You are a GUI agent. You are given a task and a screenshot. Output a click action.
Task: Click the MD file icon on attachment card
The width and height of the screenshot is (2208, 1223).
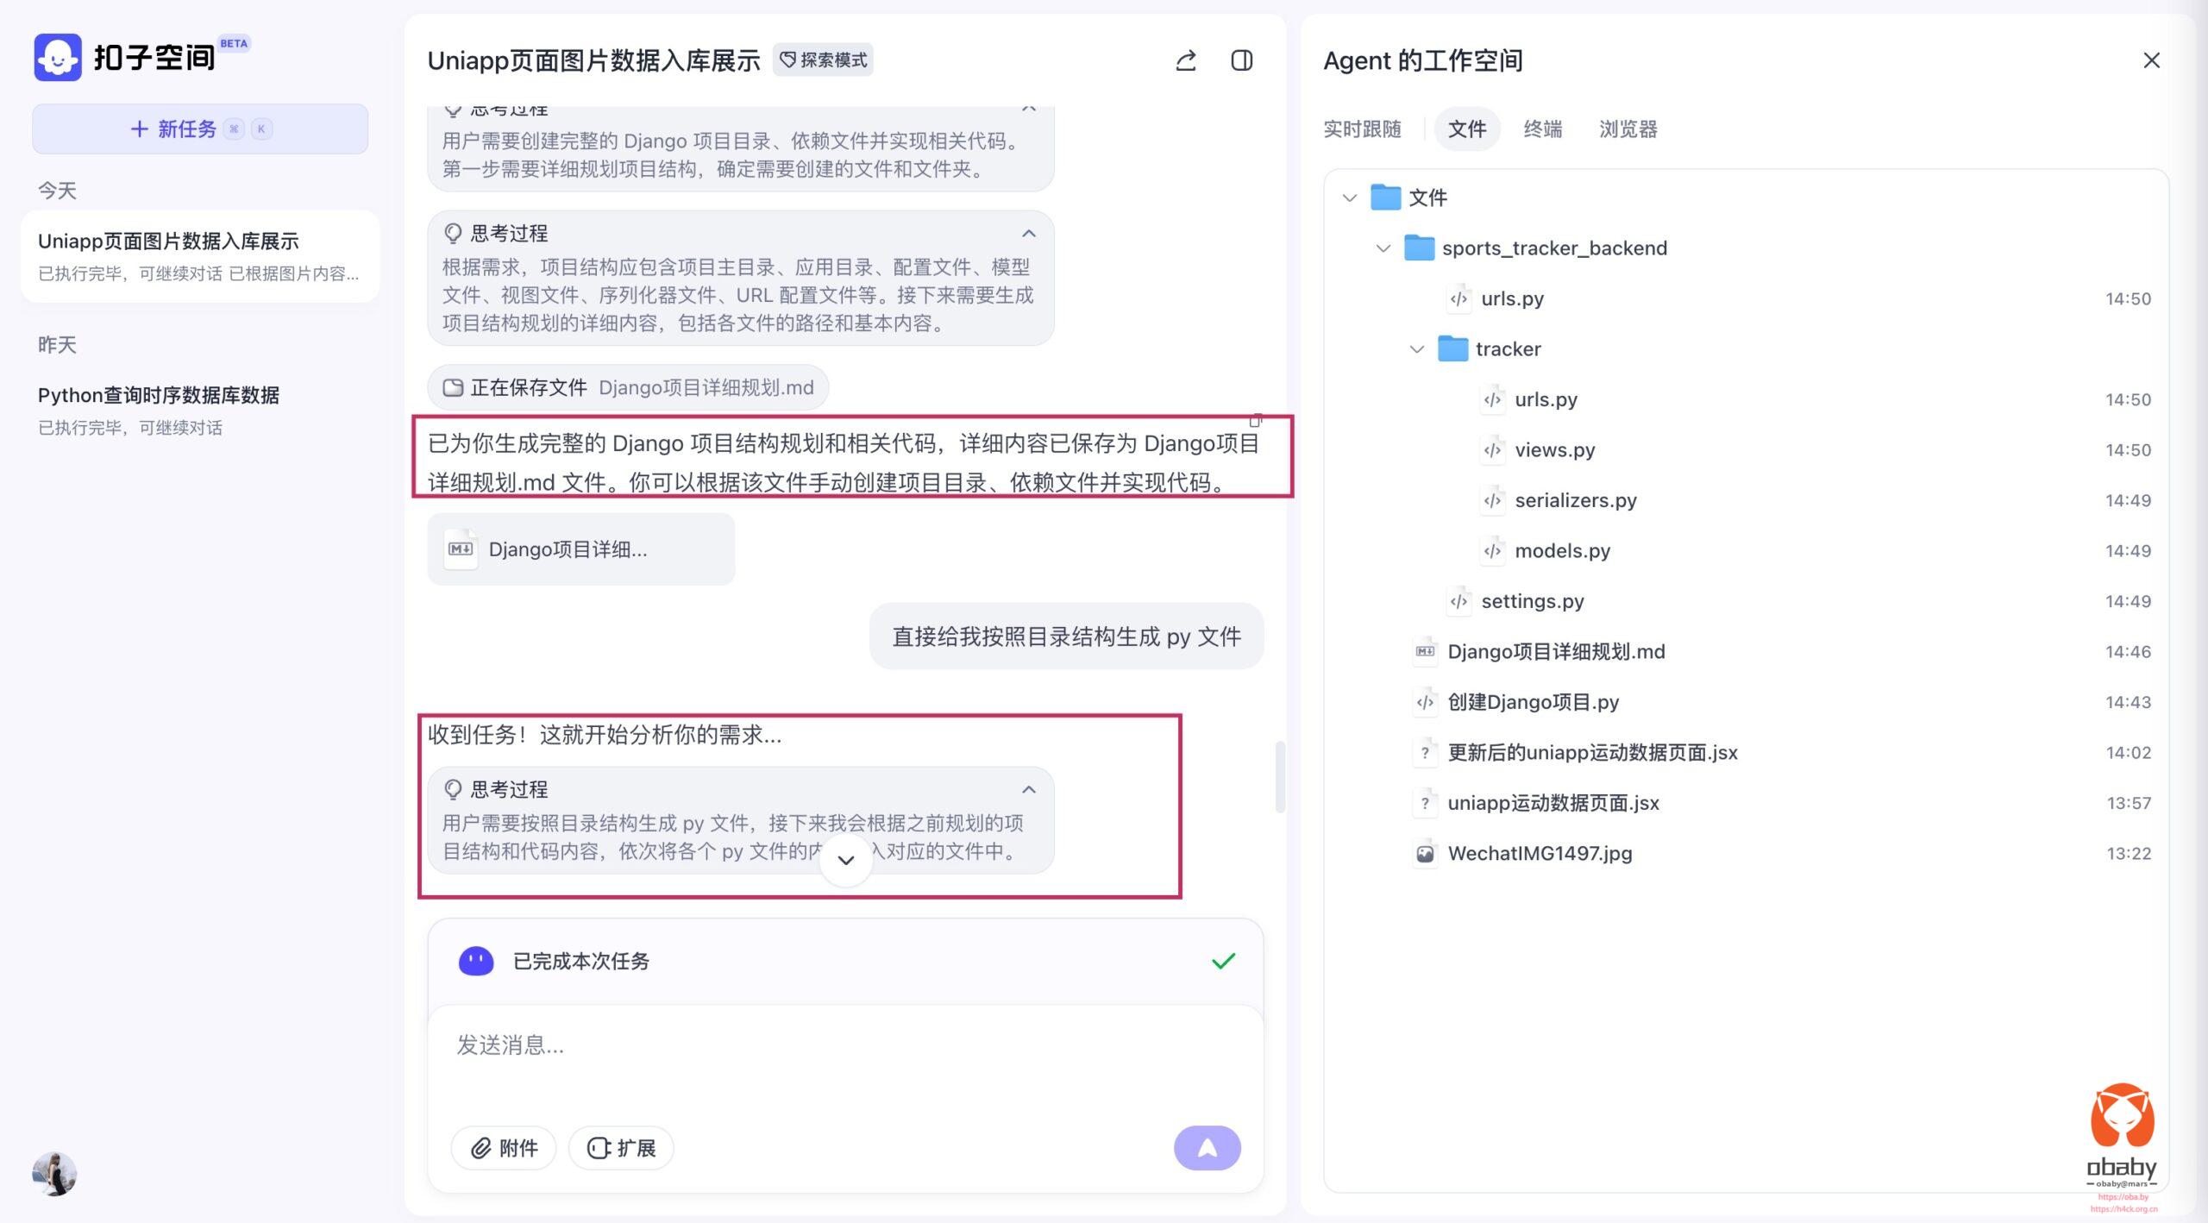point(461,549)
